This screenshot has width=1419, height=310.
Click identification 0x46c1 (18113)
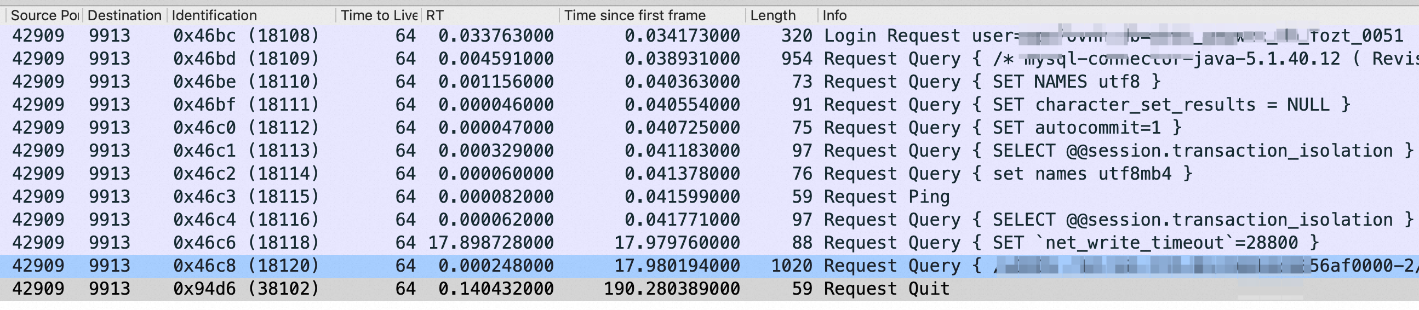pos(246,151)
